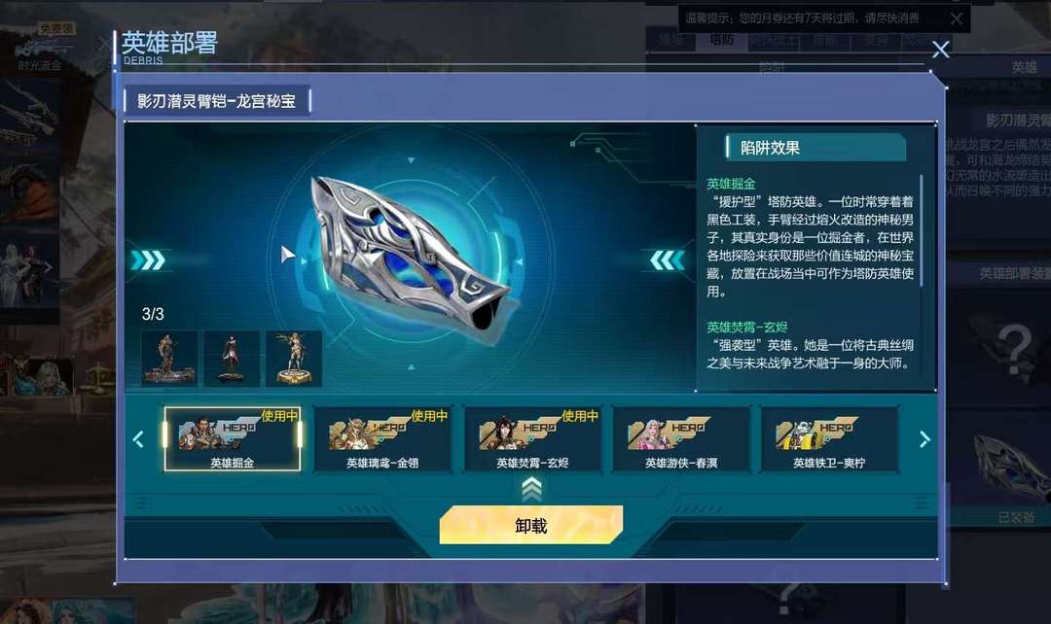Switch to the 塔防 tab in background
The image size is (1051, 624).
tap(721, 40)
